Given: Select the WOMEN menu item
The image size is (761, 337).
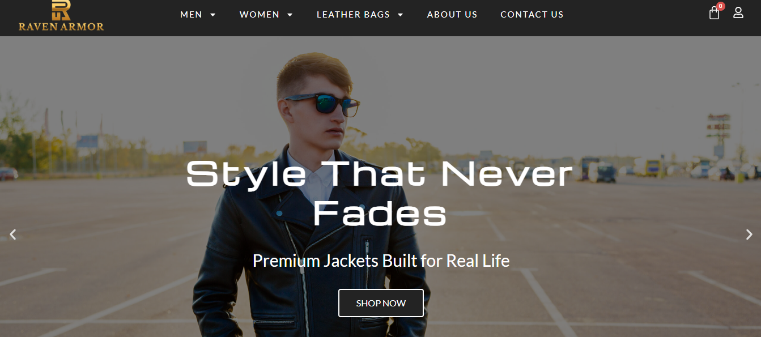Looking at the screenshot, I should pyautogui.click(x=260, y=15).
